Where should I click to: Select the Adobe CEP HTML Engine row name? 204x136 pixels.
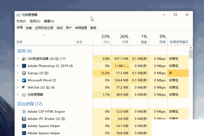pos(46,112)
